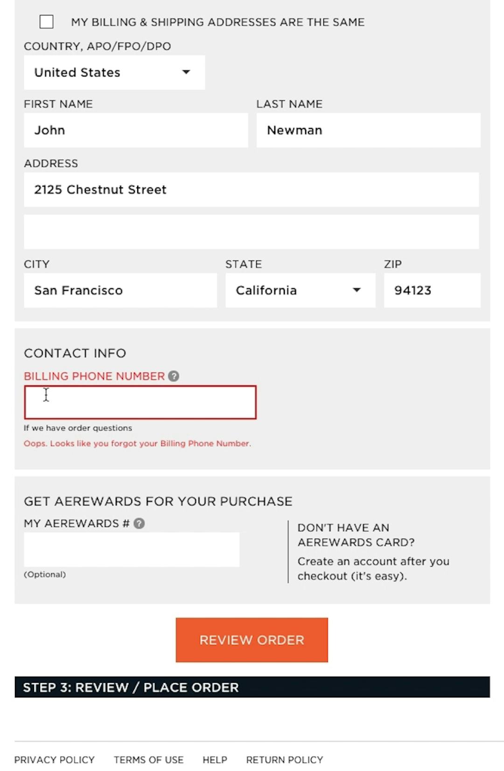The height and width of the screenshot is (771, 504).
Task: Click the My Aerewards # help icon
Action: (x=139, y=523)
